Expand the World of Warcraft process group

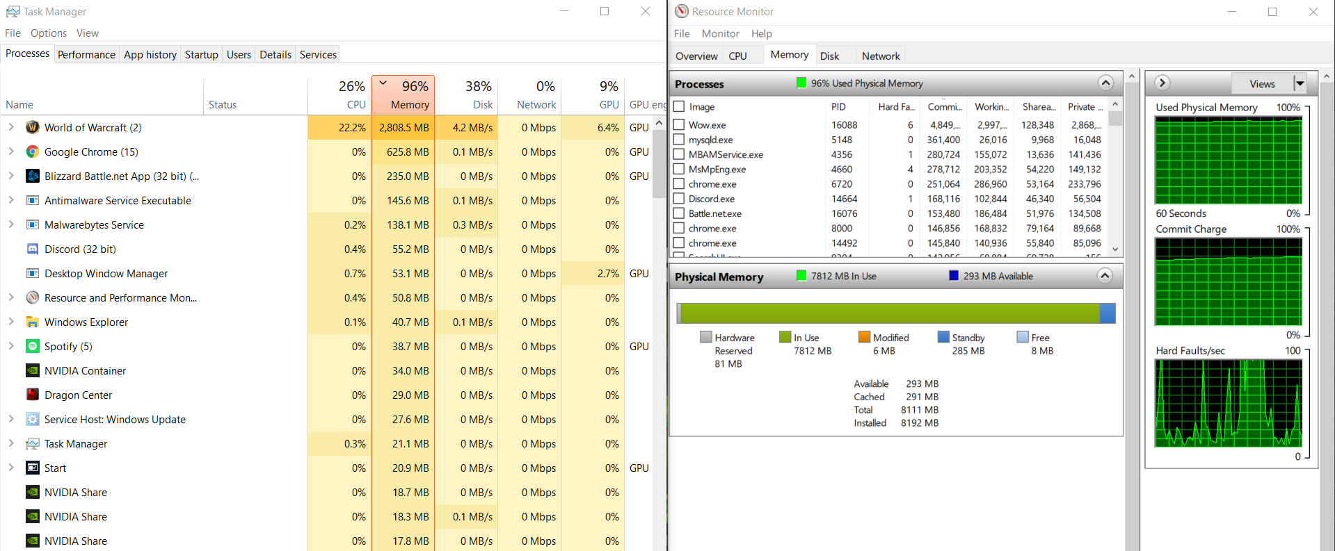coord(11,127)
